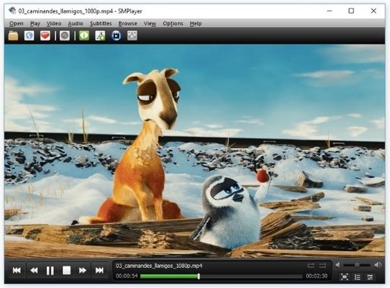Click the blue film-strip play toolbar icon
The height and width of the screenshot is (288, 390).
point(116,36)
